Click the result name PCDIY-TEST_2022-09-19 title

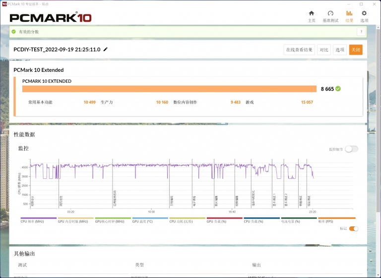[x=57, y=50]
